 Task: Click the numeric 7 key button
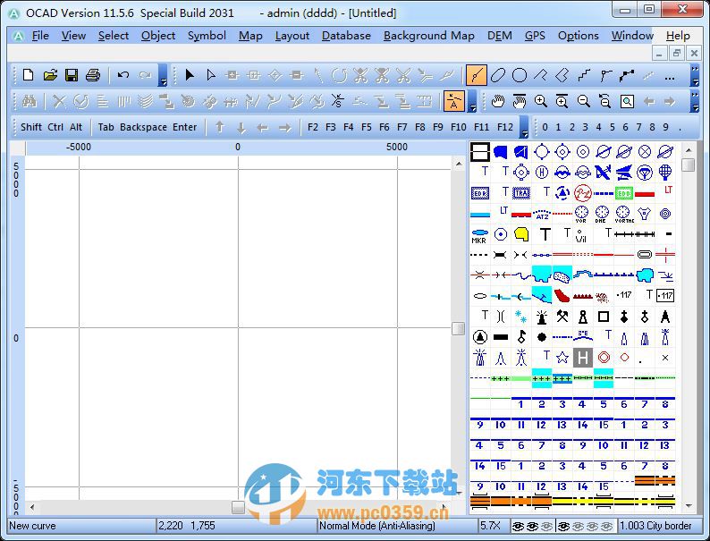pos(638,127)
